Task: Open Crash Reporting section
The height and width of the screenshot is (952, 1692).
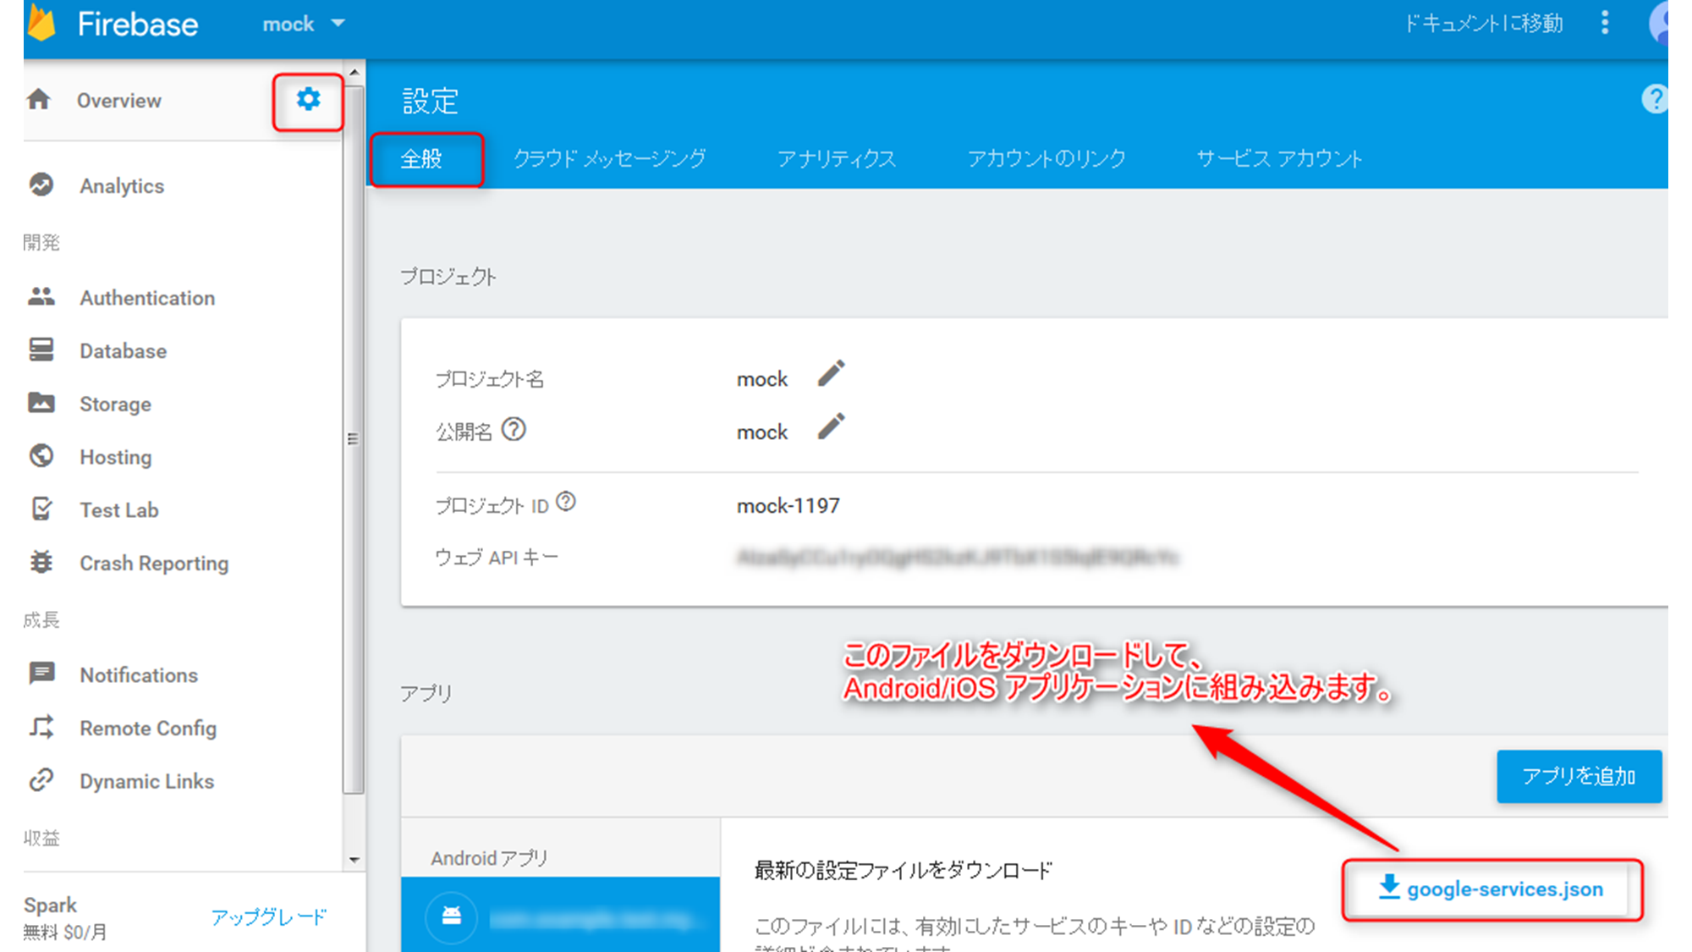Action: [154, 564]
